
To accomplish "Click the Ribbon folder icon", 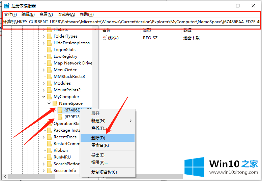I will (50, 150).
